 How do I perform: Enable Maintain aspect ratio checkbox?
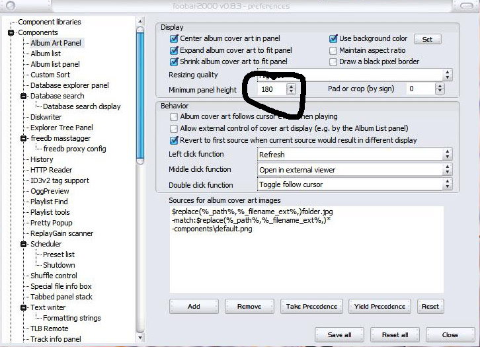(x=333, y=50)
